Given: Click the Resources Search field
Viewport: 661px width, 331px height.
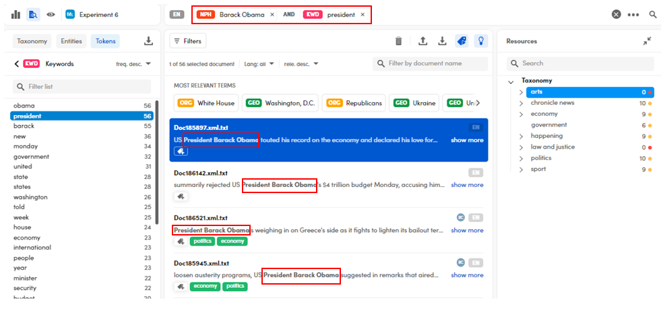Looking at the screenshot, I should tap(581, 64).
